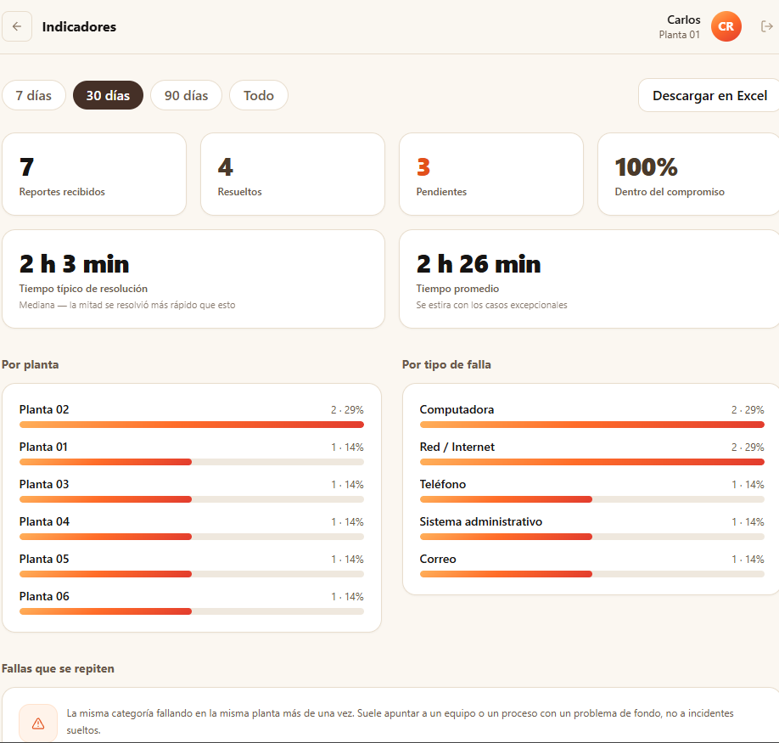Show the Todo time range
This screenshot has height=743, width=779.
tap(258, 95)
